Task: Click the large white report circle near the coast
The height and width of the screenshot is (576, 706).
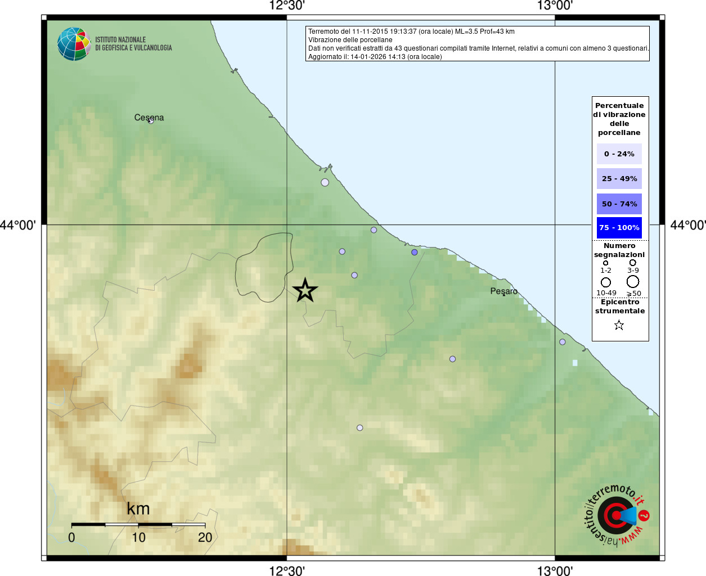Action: (x=325, y=182)
